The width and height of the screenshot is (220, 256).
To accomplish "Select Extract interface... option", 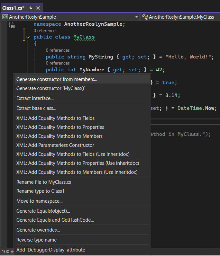I will [x=82, y=98].
